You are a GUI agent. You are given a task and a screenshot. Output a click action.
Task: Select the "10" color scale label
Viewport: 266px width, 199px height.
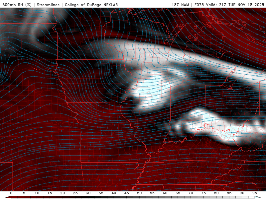37,193
